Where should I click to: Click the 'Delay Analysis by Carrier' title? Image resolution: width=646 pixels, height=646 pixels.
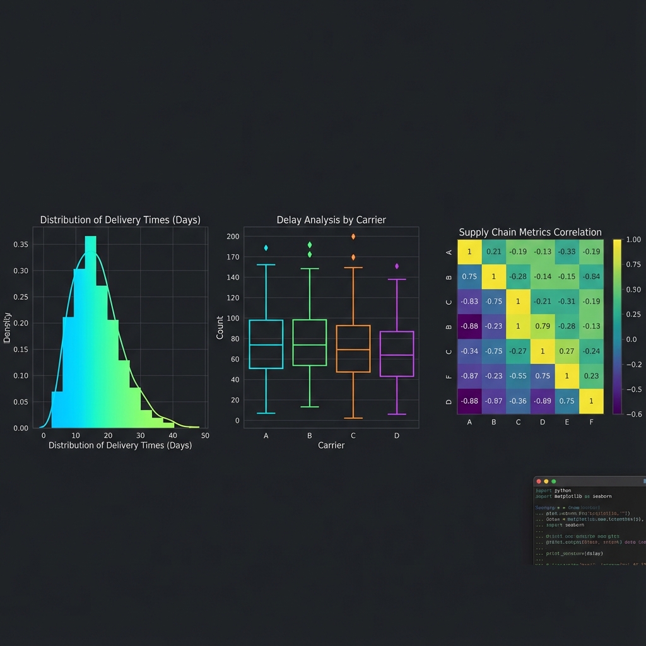[331, 220]
